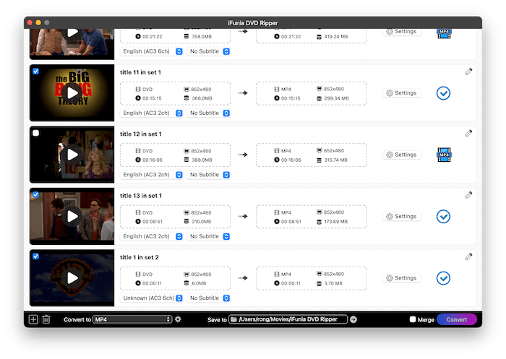The image size is (506, 359).
Task: Open the Convert to MP4 format dropdown
Action: pos(132,319)
